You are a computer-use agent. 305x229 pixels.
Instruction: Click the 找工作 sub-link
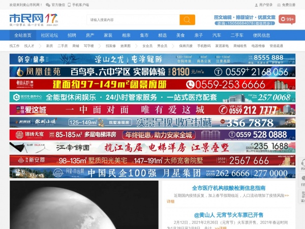tap(14, 46)
